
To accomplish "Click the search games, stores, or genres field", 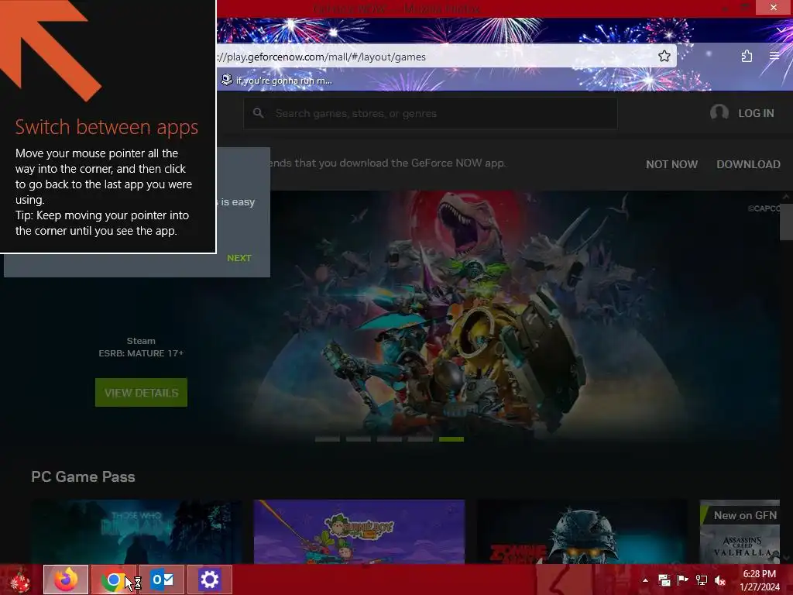I will 431,113.
